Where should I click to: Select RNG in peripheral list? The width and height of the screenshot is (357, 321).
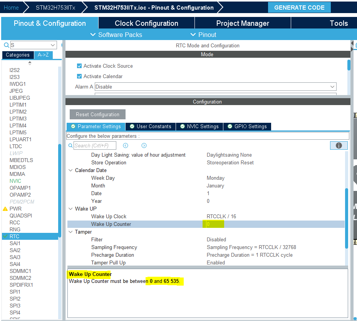15,229
